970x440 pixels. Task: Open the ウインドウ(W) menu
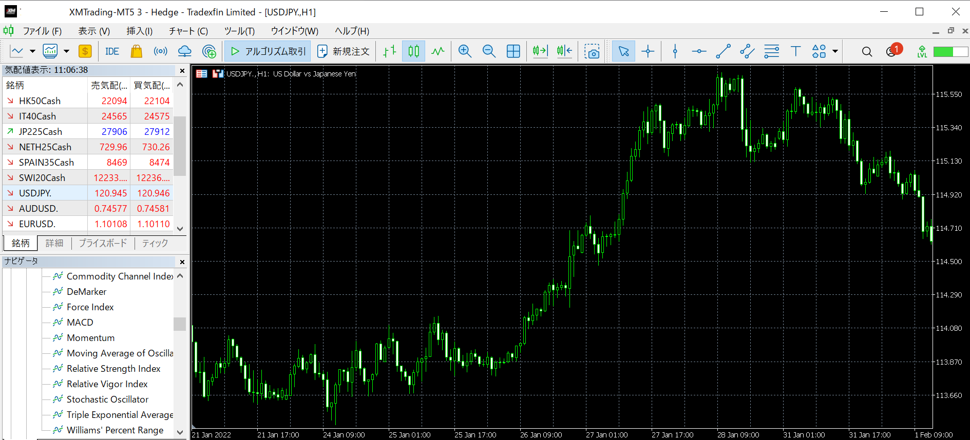295,31
